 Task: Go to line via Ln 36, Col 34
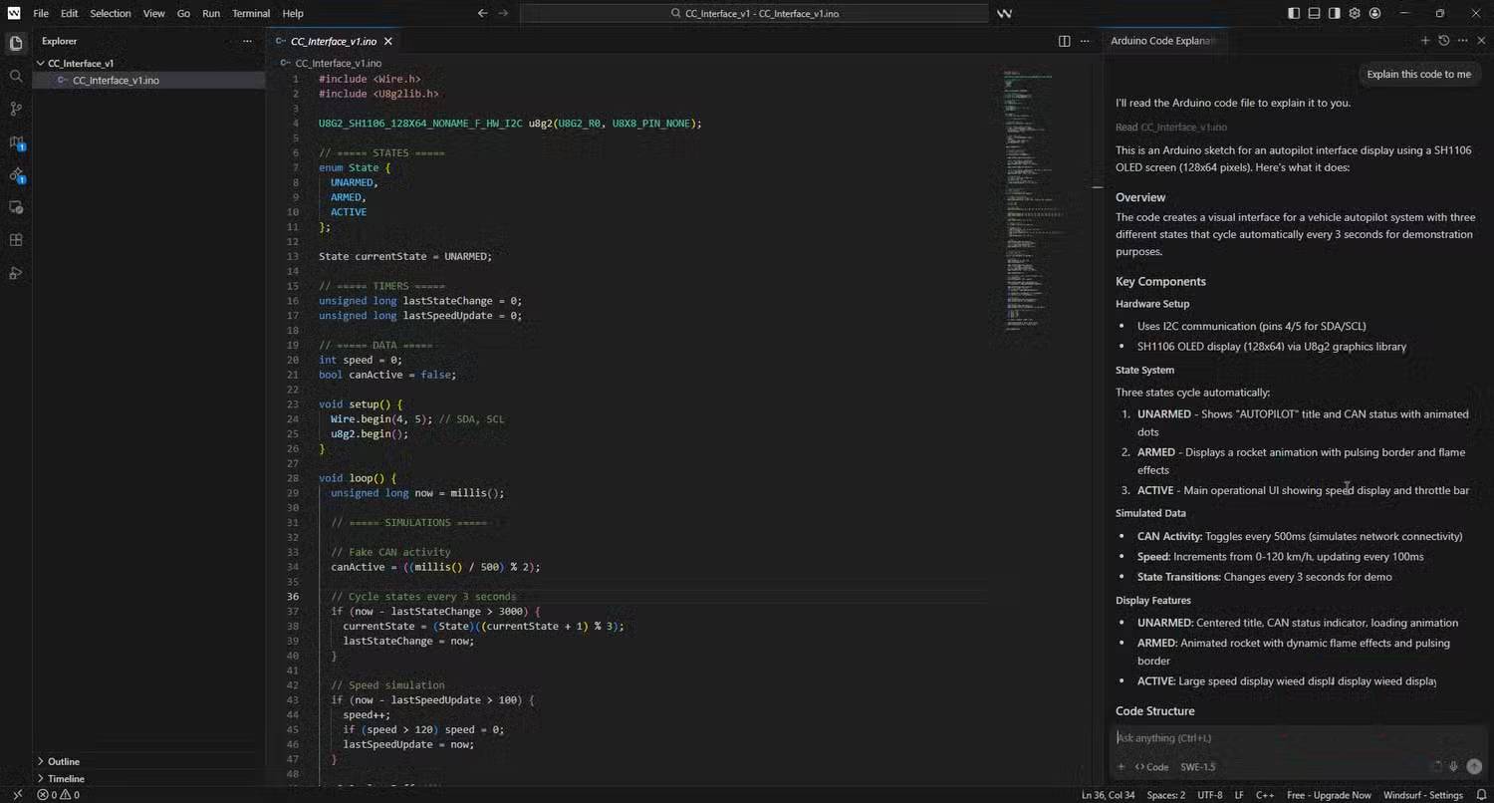pos(1110,795)
